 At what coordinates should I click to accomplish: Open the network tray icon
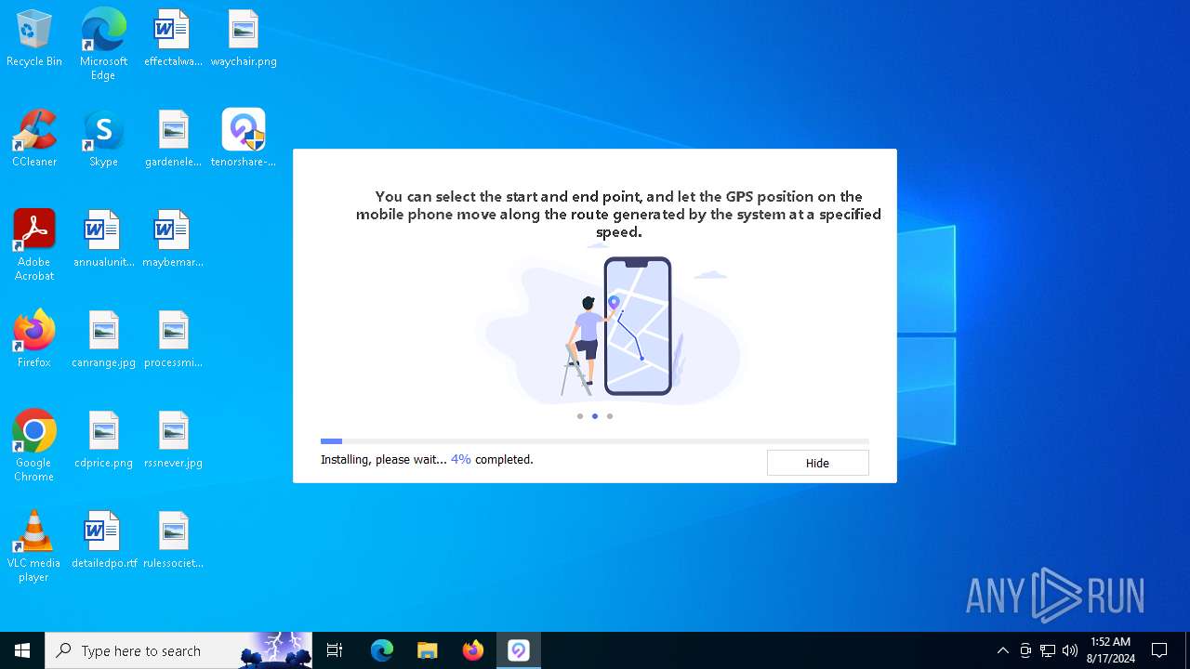click(1048, 650)
